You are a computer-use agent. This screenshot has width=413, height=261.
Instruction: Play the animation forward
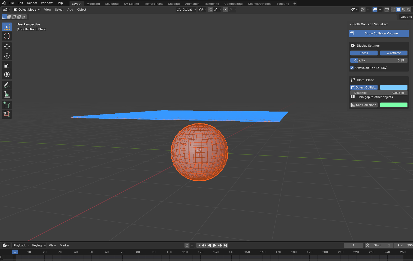coord(215,245)
